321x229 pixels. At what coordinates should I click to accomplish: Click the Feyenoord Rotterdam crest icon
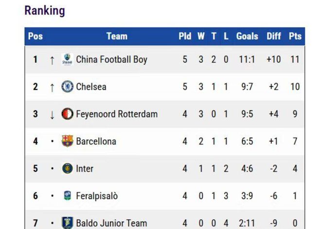coord(67,114)
